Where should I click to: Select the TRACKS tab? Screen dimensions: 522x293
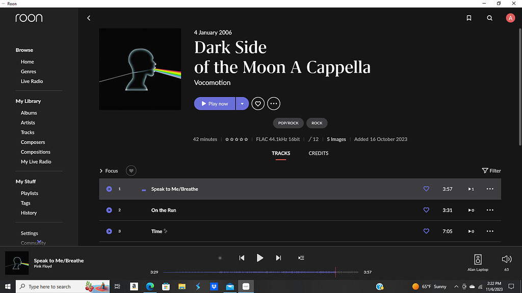click(x=281, y=153)
